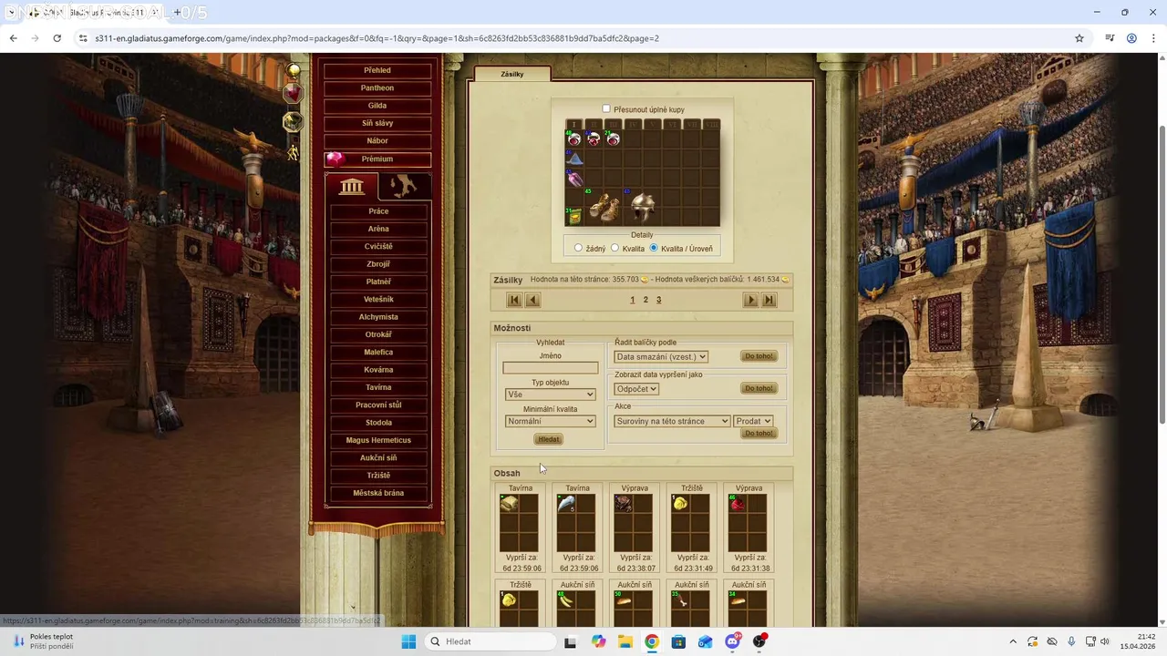Click the Jméno search input field
The image size is (1167, 656).
pyautogui.click(x=551, y=368)
